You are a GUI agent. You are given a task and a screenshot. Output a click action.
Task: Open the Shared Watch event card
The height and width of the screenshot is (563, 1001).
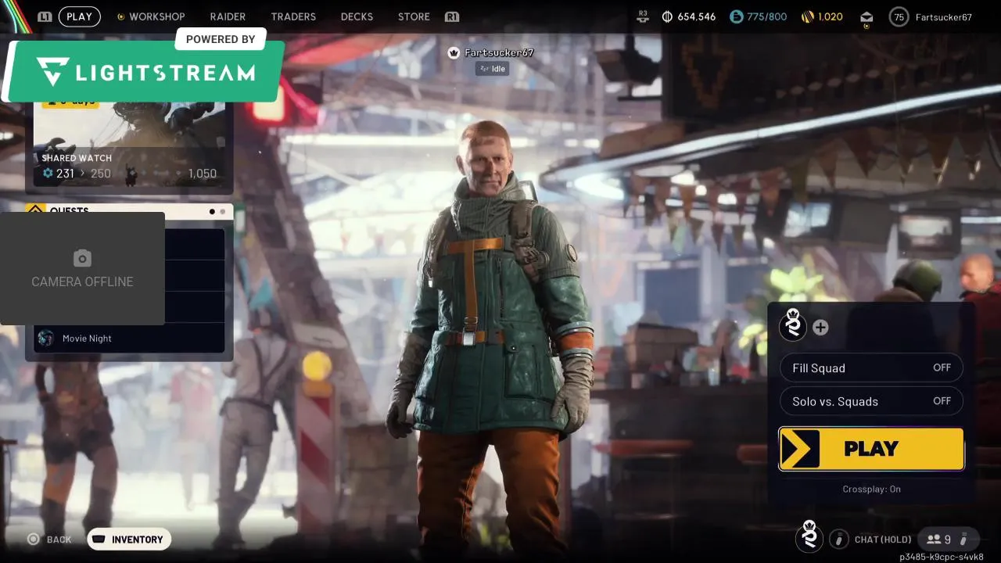[129, 147]
